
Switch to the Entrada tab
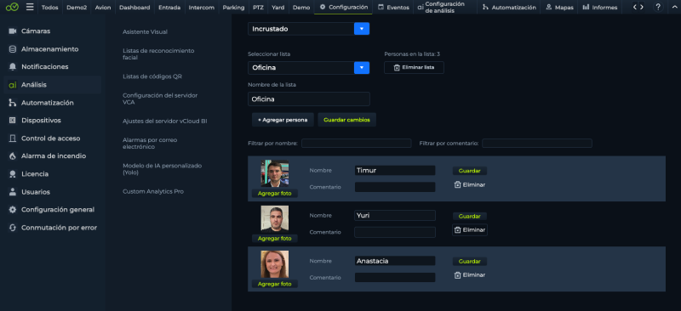[x=169, y=8]
